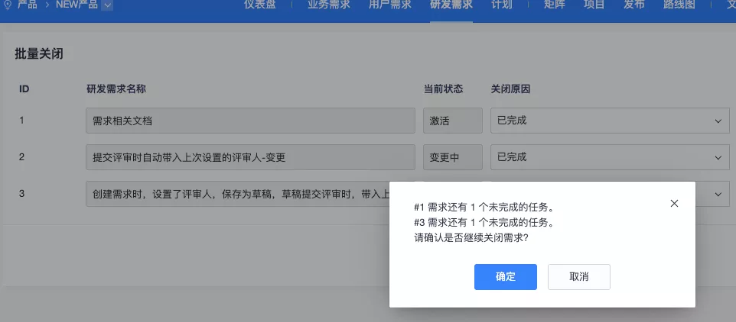The width and height of the screenshot is (736, 322).
Task: Close the confirmation dialog with X icon
Action: coord(675,204)
